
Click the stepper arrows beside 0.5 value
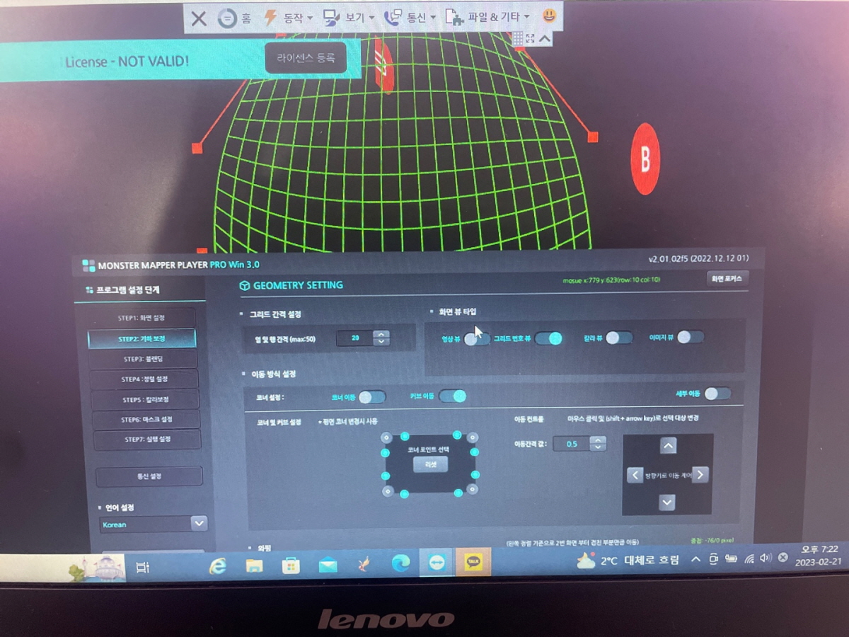tap(599, 444)
